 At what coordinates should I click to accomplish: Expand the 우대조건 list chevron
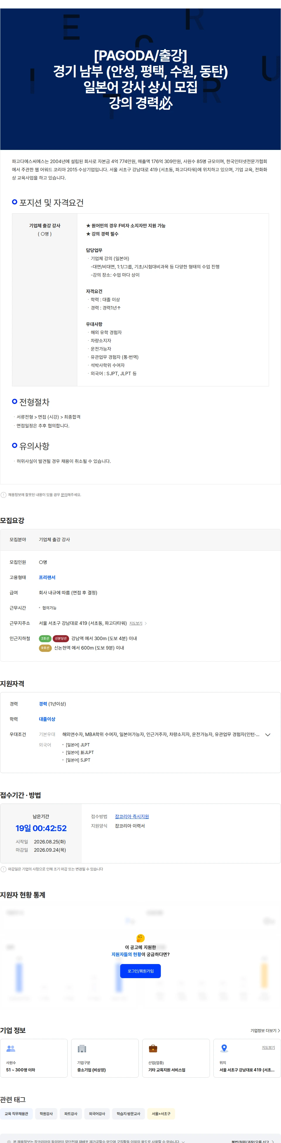click(x=268, y=735)
